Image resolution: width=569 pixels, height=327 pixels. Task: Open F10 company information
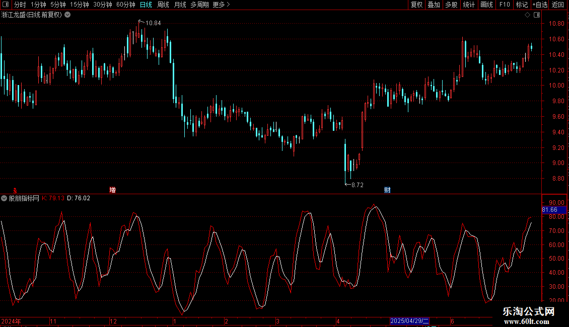pos(505,5)
